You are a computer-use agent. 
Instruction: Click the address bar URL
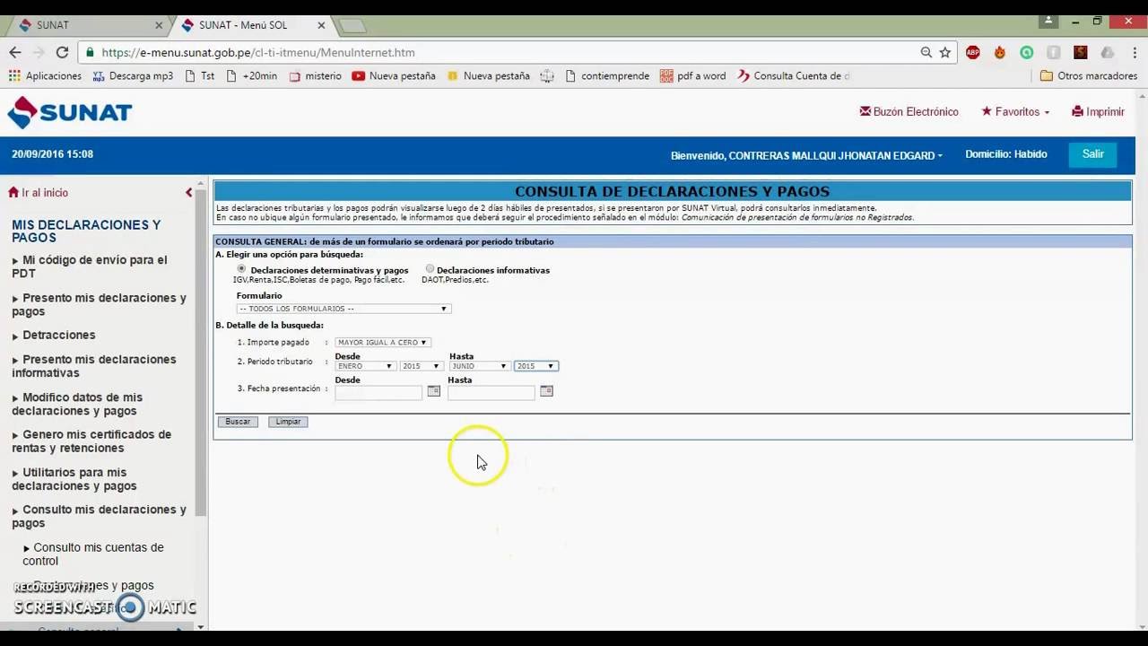tap(258, 53)
